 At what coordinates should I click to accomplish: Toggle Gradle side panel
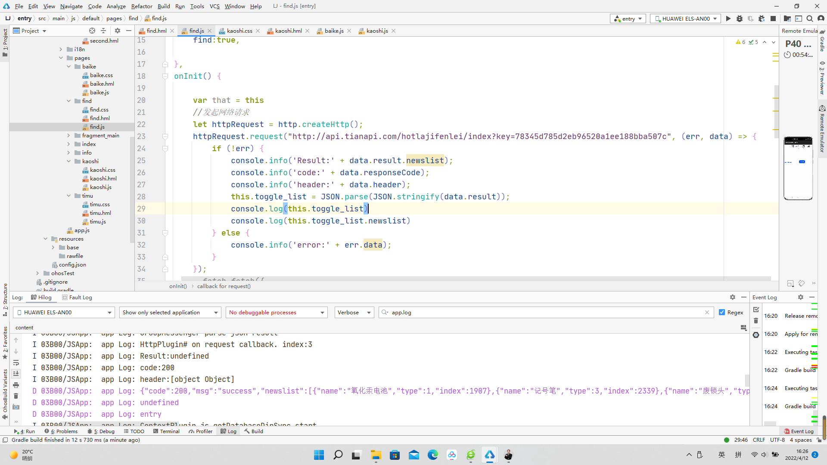pyautogui.click(x=822, y=41)
